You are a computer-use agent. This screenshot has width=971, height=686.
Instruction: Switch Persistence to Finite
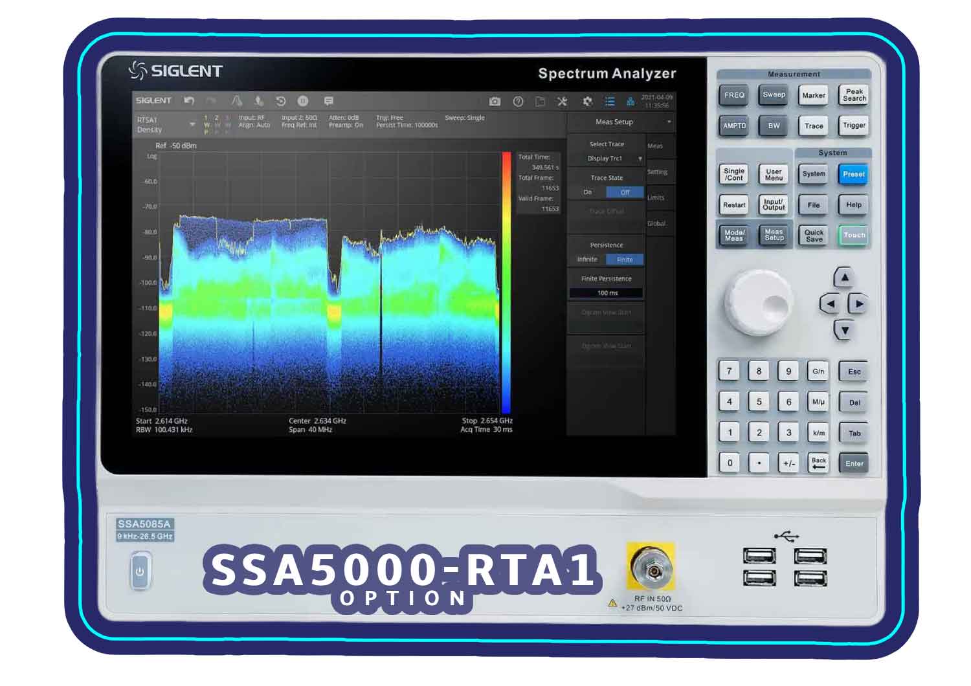point(625,260)
